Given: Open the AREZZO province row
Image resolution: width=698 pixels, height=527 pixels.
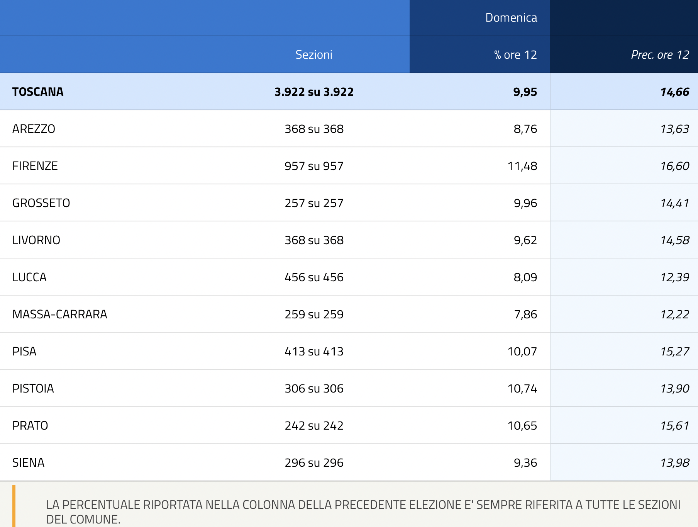Looking at the screenshot, I should 34,129.
